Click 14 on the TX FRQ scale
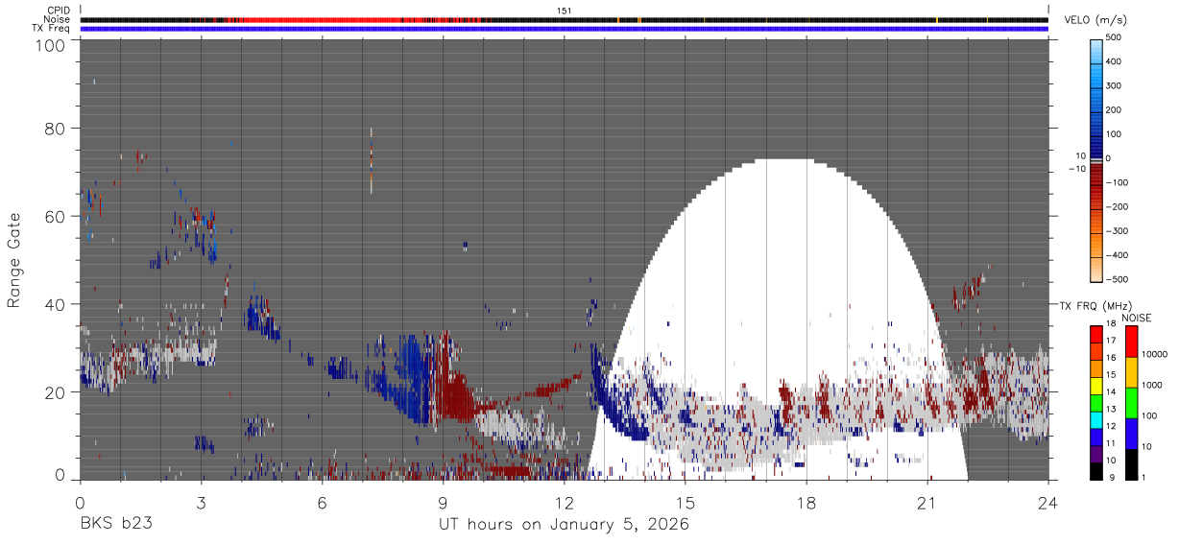 [x=1112, y=391]
